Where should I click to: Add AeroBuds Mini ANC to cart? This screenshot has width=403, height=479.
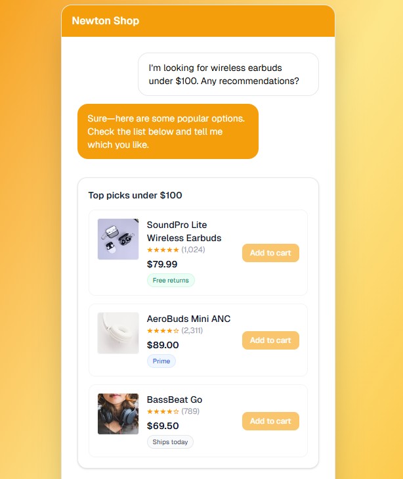pos(270,340)
